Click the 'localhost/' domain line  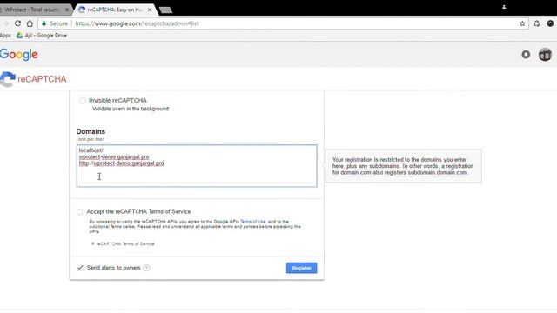coord(91,150)
